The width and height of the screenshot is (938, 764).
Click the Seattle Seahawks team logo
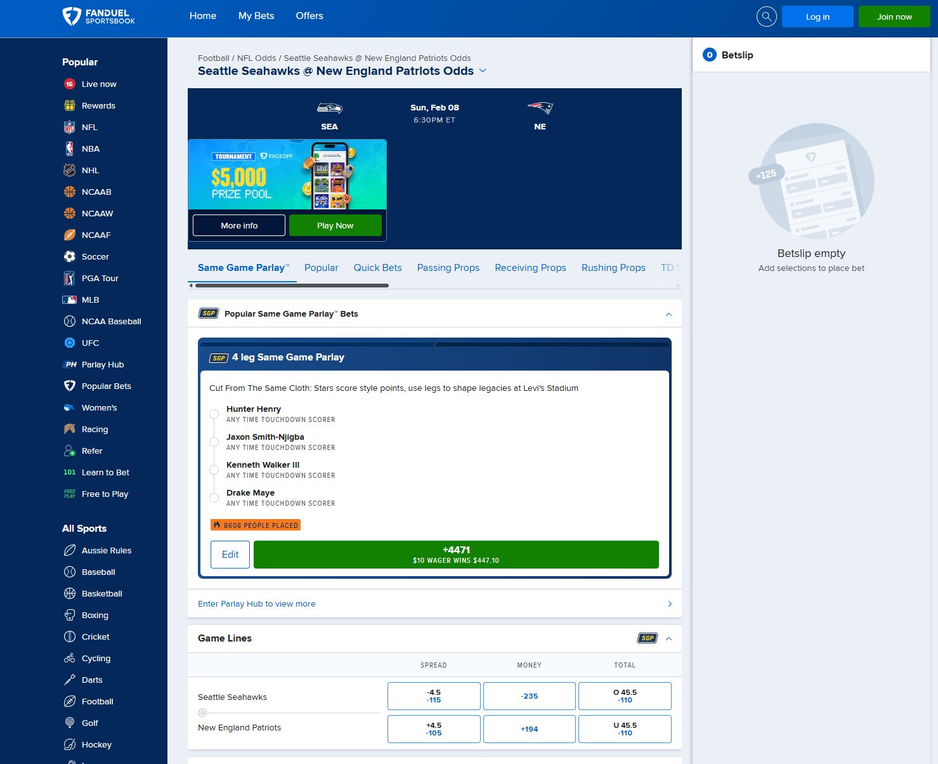point(330,108)
